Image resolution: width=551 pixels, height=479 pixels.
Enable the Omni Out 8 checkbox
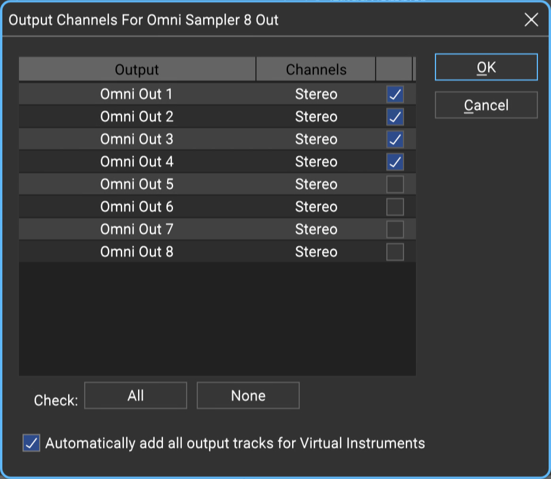(395, 252)
